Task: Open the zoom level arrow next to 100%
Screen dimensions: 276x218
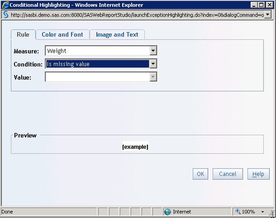Action: point(262,212)
